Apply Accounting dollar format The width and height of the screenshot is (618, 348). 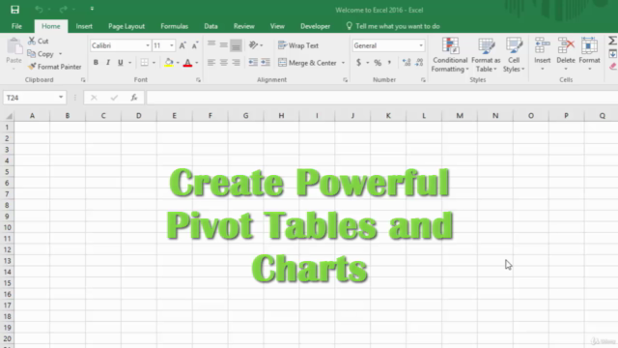358,62
